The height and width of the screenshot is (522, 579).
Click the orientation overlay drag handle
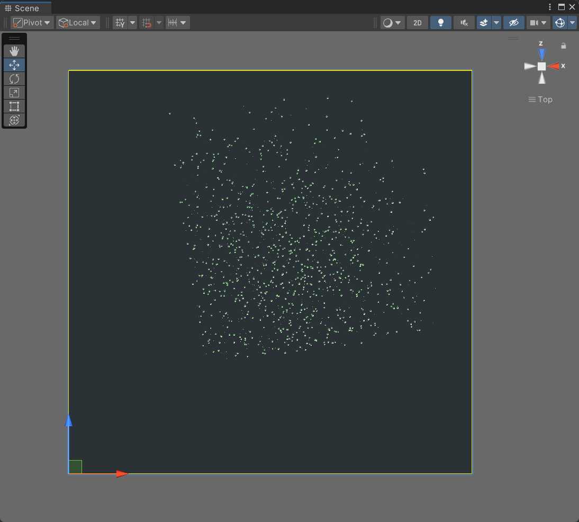pos(513,38)
